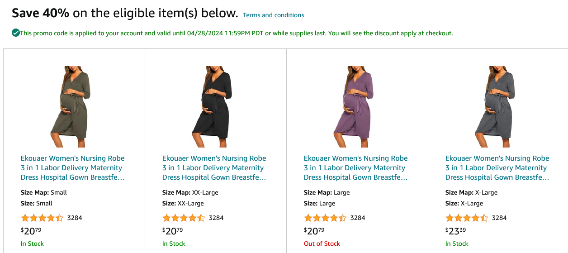Open the 3284 reviews for XX-Large robe
The width and height of the screenshot is (568, 253).
tap(216, 218)
